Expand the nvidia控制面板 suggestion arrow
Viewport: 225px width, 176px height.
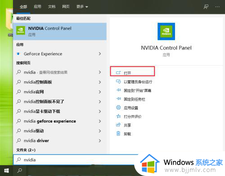[100, 82]
